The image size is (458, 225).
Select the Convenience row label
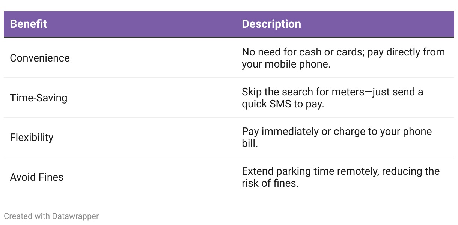coord(40,58)
